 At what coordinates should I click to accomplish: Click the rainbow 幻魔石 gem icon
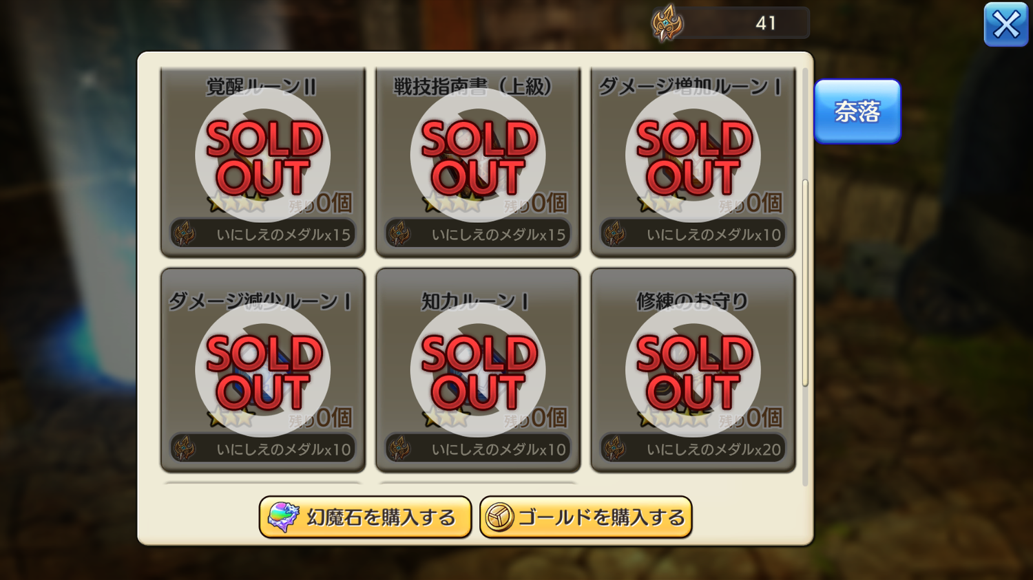(283, 517)
